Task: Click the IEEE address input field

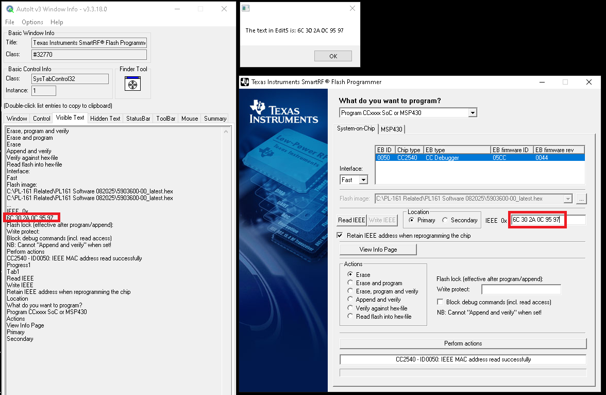Action: point(548,220)
